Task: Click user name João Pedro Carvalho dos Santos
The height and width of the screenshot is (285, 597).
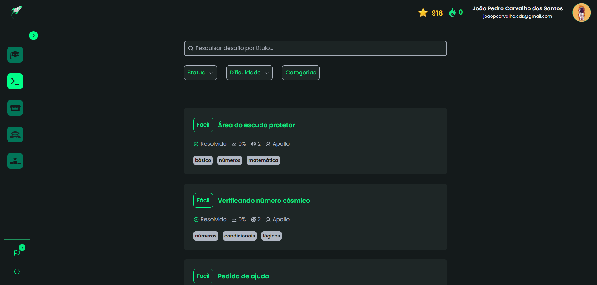Action: pyautogui.click(x=517, y=8)
